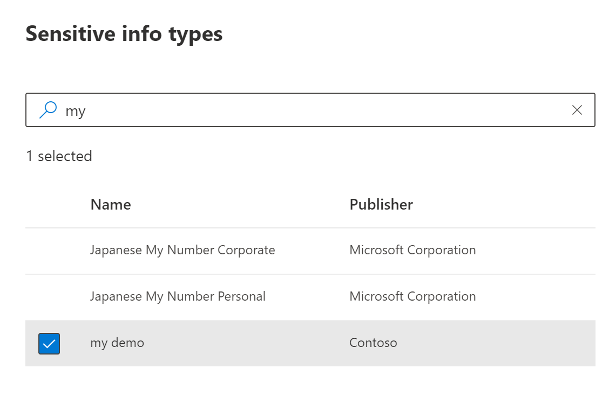The image size is (609, 417).
Task: Click the magnifying glass search icon
Action: click(48, 110)
